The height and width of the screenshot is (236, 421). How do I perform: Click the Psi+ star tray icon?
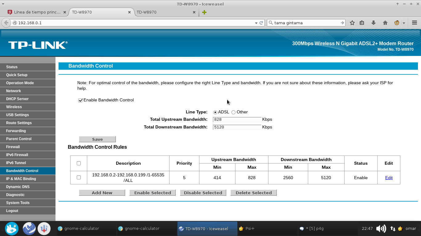coord(400,229)
